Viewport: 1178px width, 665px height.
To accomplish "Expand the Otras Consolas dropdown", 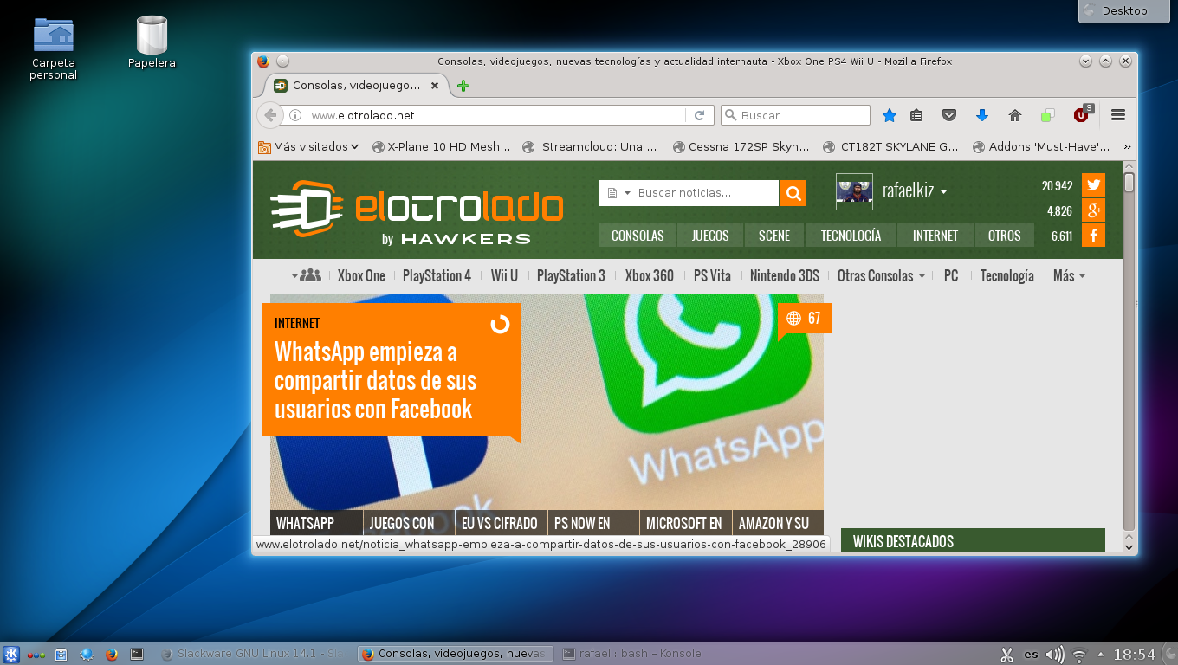I will [881, 276].
